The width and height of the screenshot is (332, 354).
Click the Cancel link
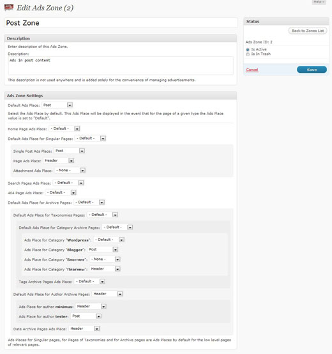(x=252, y=70)
